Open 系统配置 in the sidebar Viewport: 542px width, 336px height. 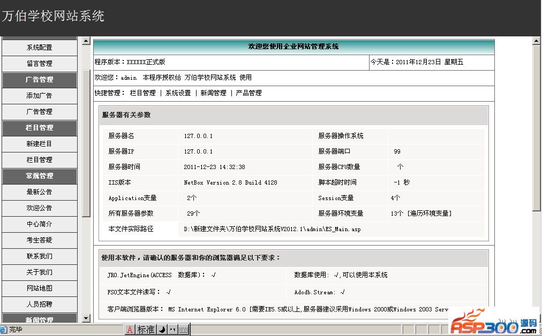(x=40, y=48)
